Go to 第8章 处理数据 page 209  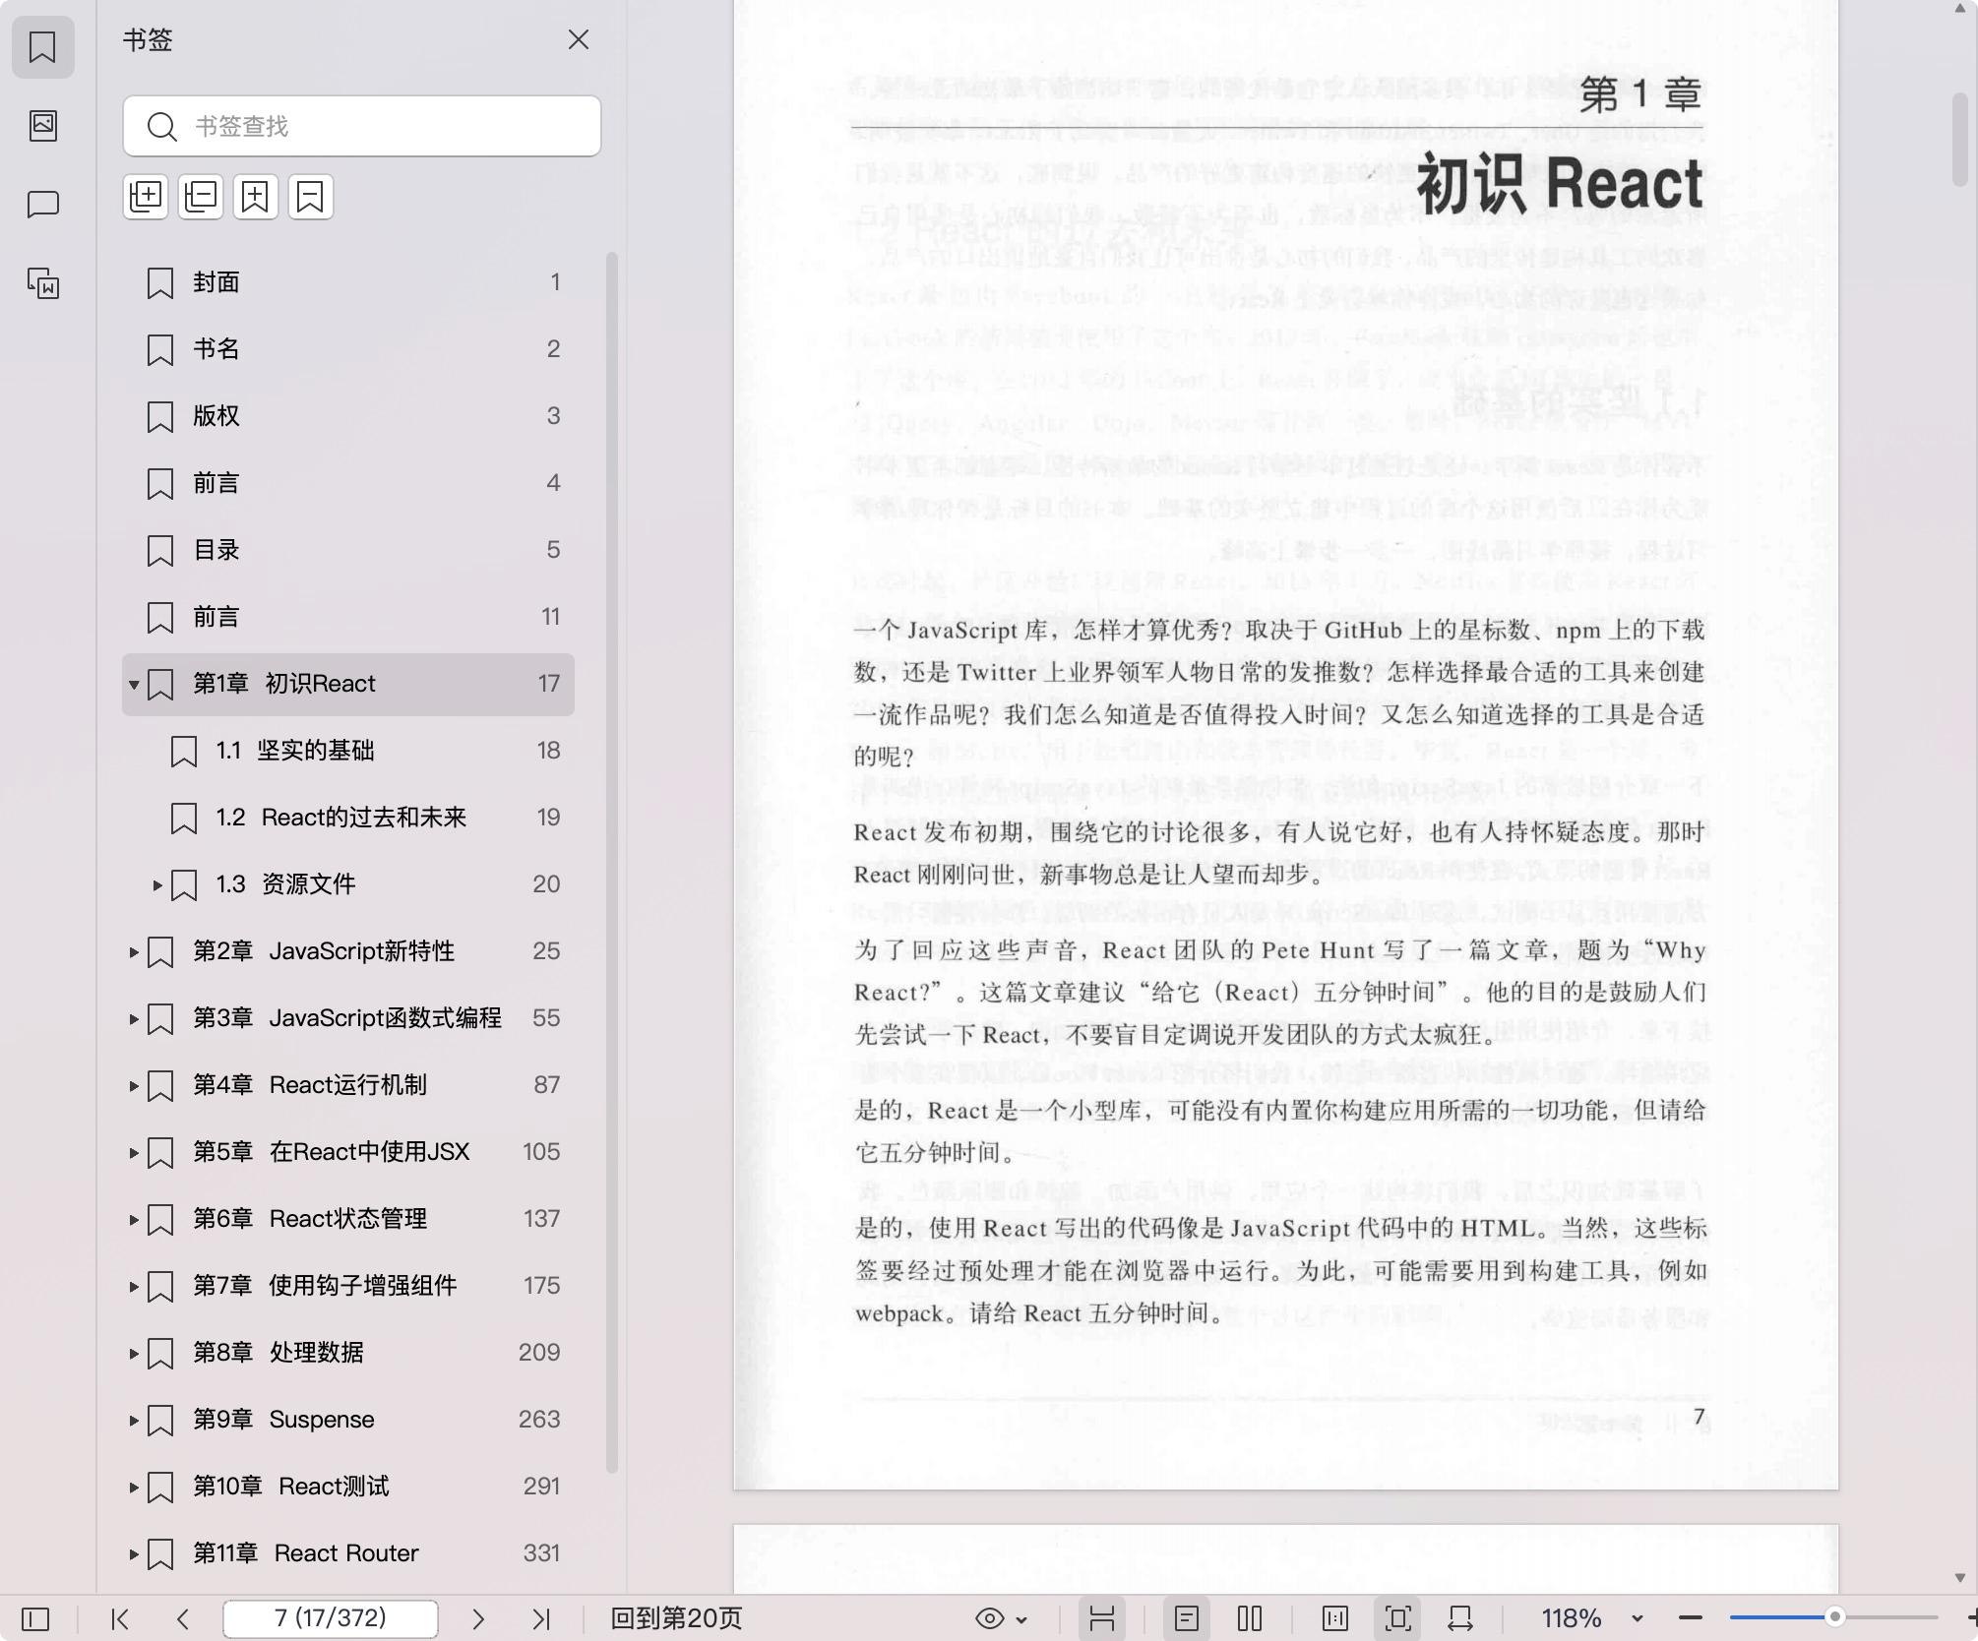tap(348, 1353)
